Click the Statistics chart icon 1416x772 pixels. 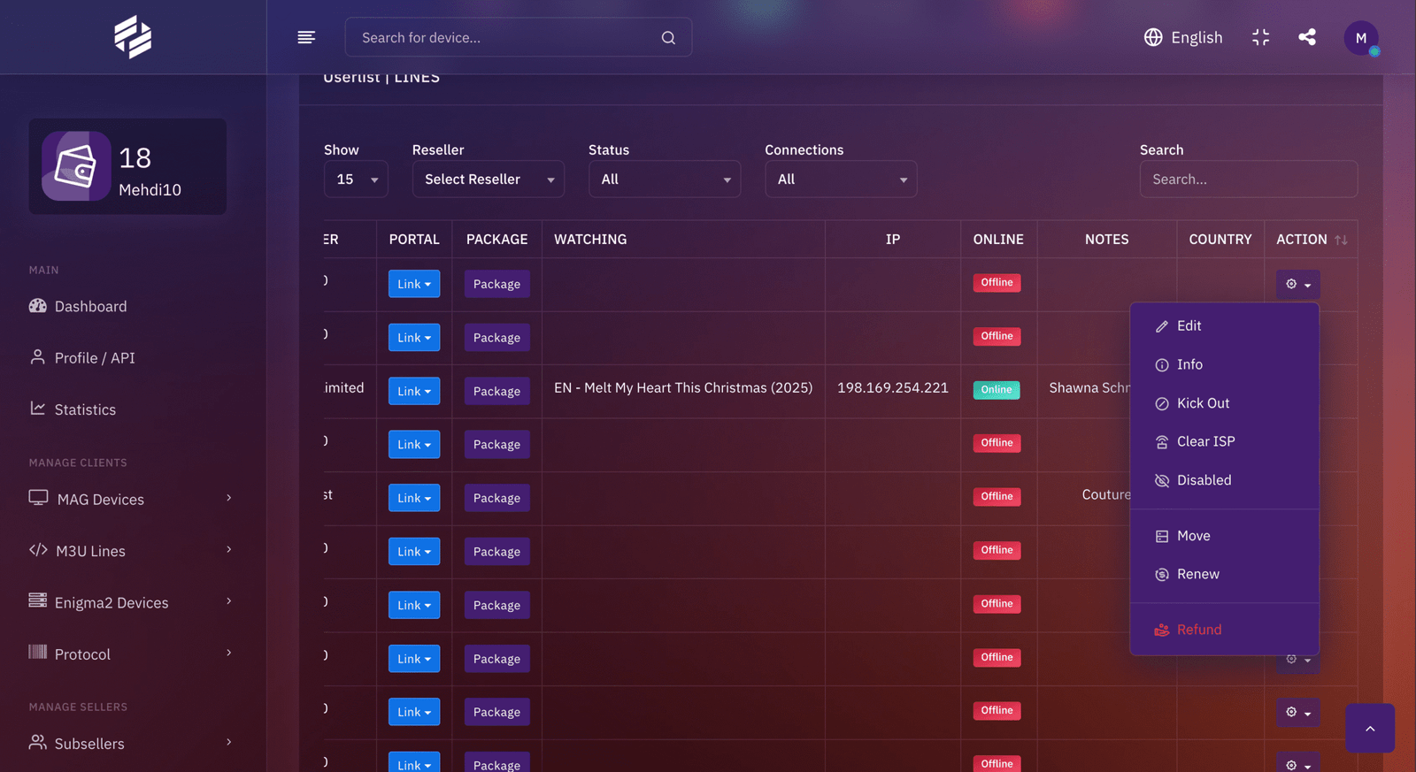37,409
